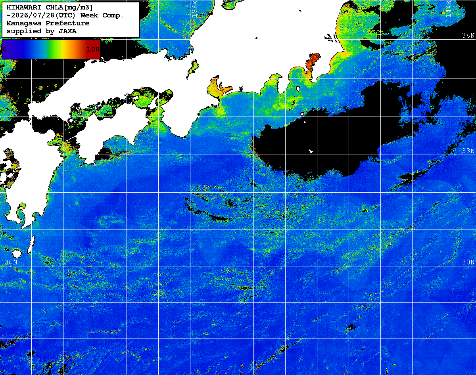Click the red high-chlorophyll patch in Tokyo Bay
This screenshot has width=476, height=375.
point(312,63)
